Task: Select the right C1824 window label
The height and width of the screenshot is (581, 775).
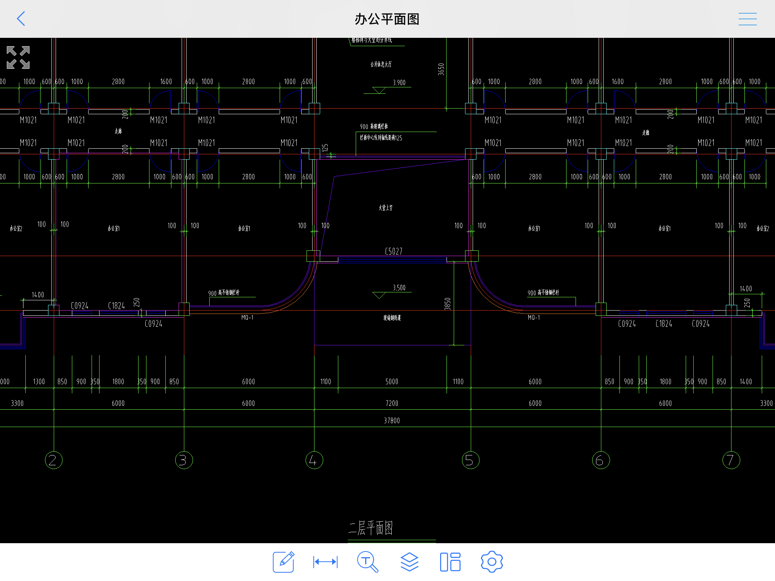Action: pos(664,324)
